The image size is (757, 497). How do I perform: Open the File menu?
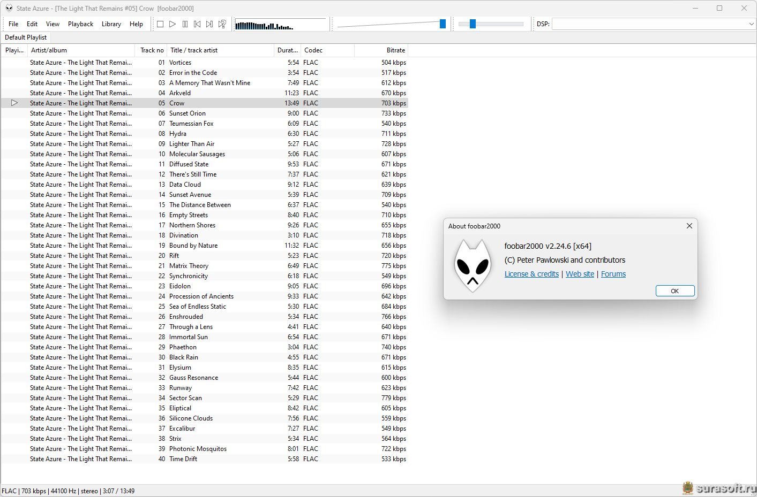pyautogui.click(x=13, y=24)
